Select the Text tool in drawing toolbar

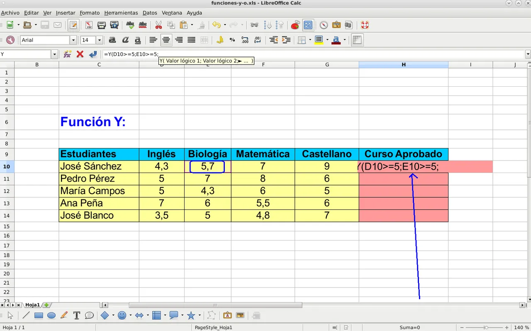pos(76,316)
